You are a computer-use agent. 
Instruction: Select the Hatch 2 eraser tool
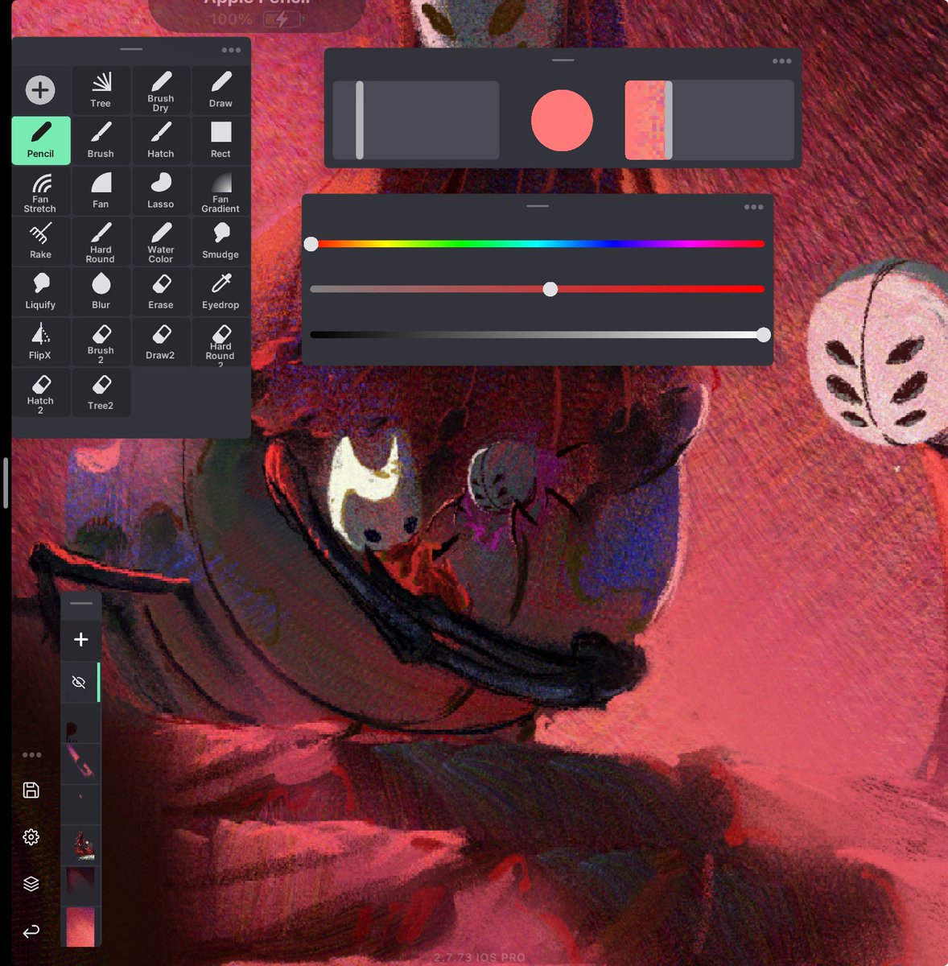[x=41, y=393]
